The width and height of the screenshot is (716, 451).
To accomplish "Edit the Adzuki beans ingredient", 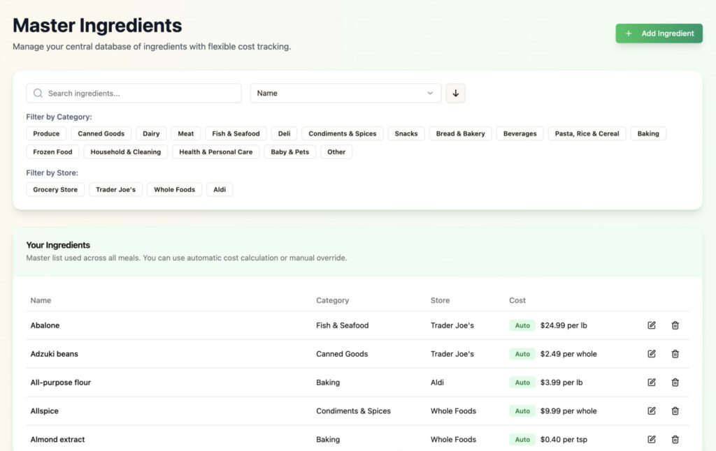I will point(652,354).
